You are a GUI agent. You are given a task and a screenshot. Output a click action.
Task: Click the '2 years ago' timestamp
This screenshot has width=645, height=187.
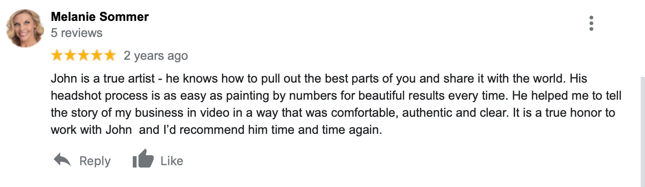pyautogui.click(x=156, y=56)
